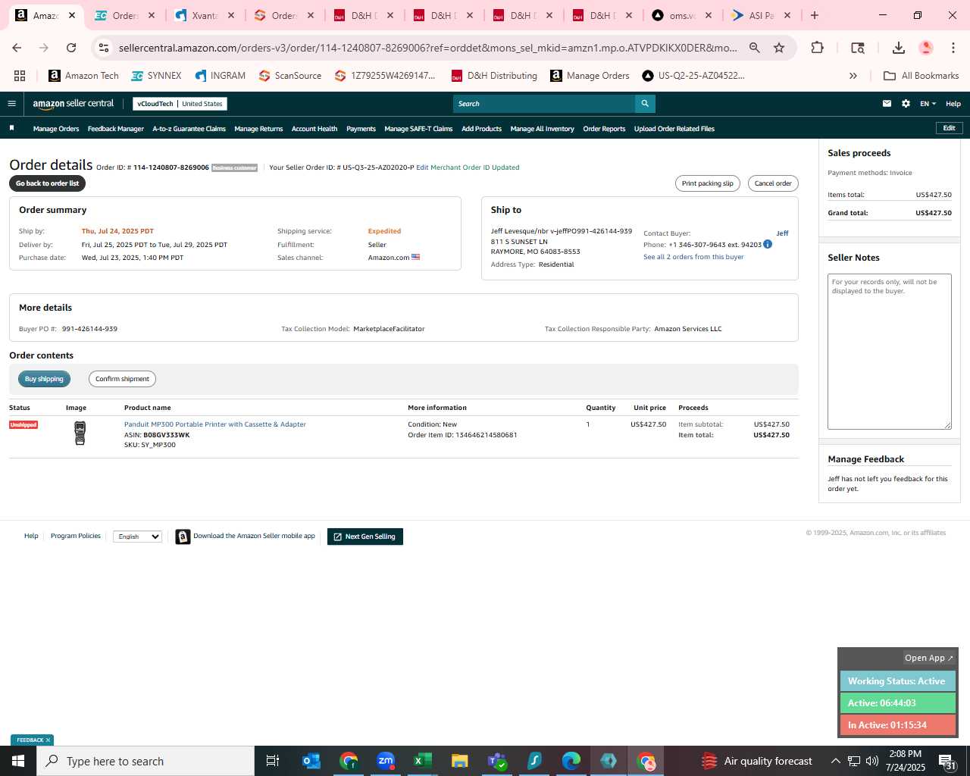Open Zoom from the taskbar
Screen dimensions: 970x776
pyautogui.click(x=386, y=761)
